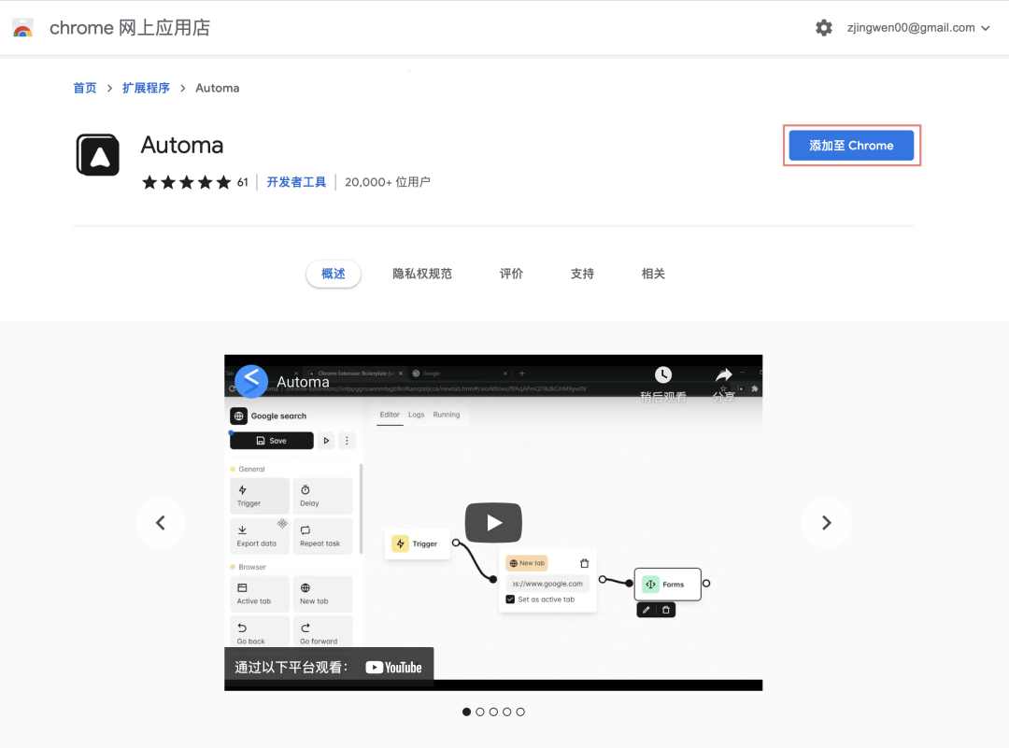
Task: Select the second carousel dot
Action: pos(480,712)
